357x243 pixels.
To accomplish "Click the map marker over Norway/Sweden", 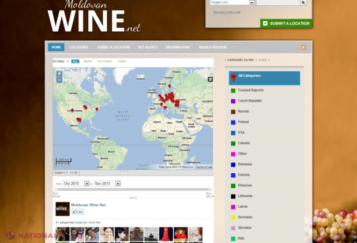I will pyautogui.click(x=170, y=86).
